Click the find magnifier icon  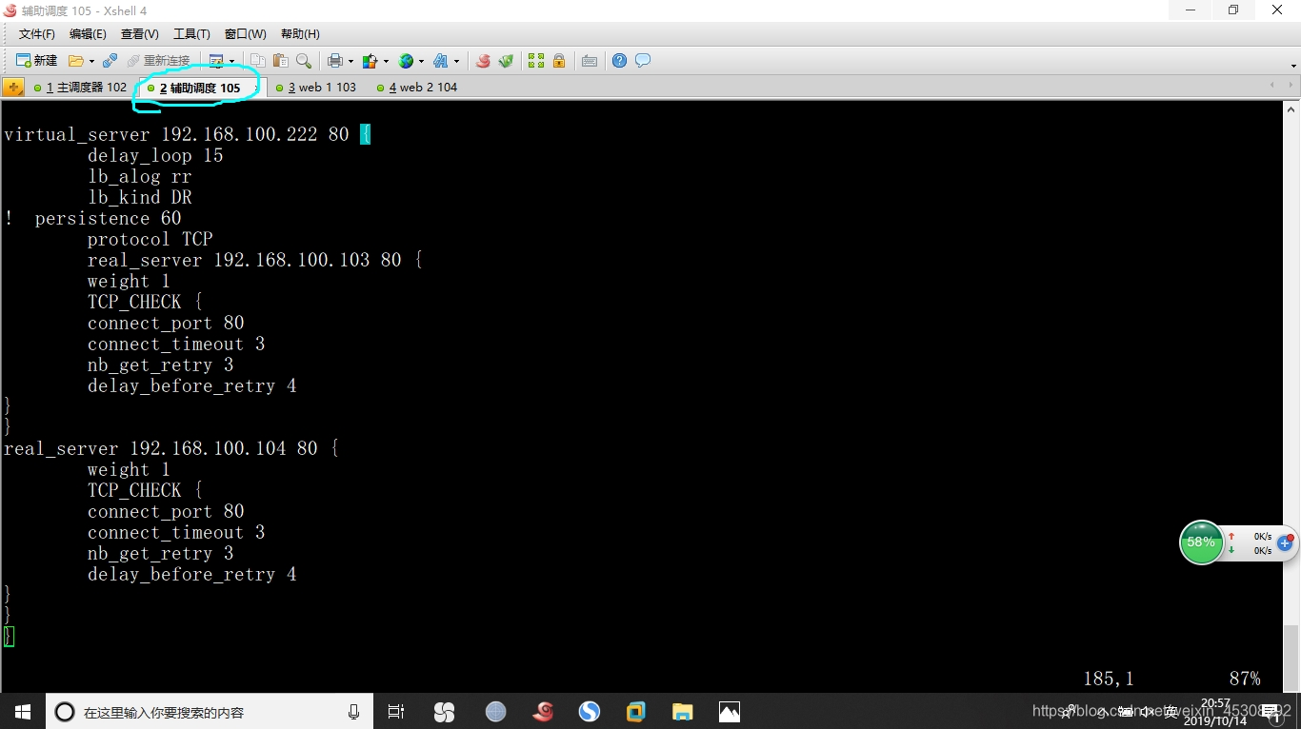(304, 61)
